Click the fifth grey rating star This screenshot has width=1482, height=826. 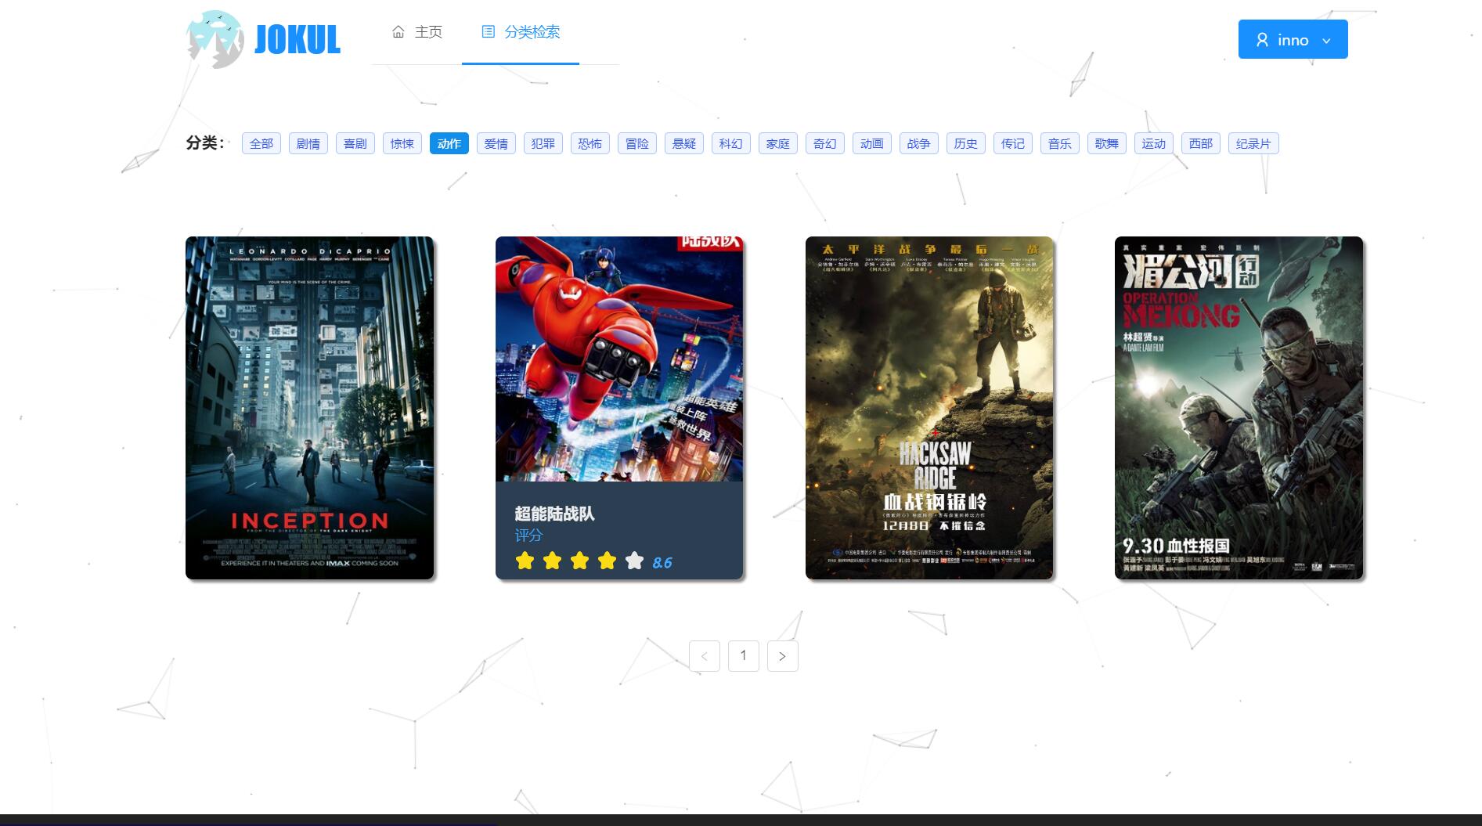point(635,561)
